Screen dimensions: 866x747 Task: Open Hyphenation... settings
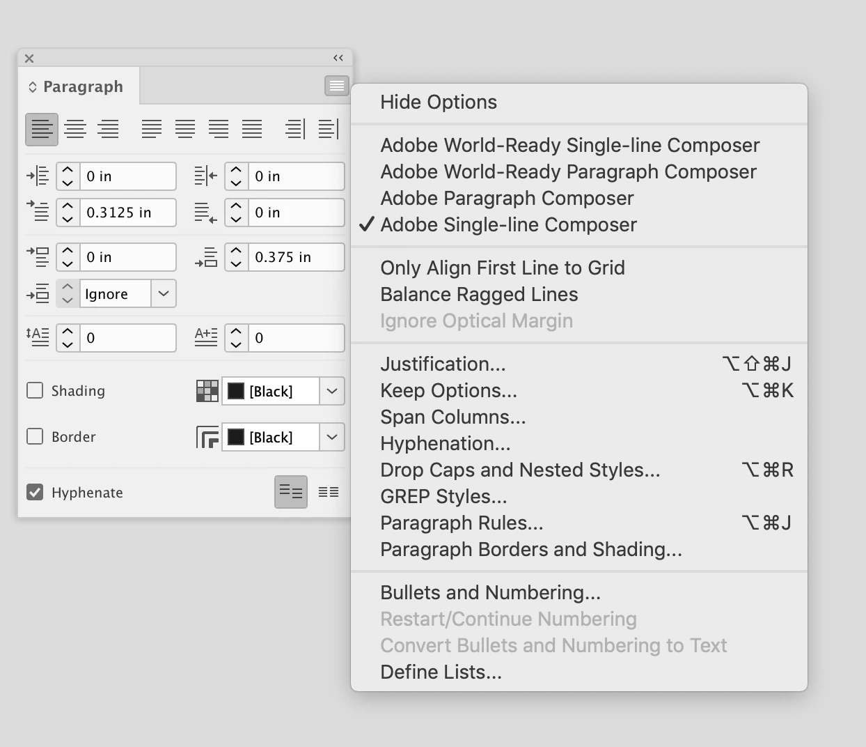tap(578, 443)
